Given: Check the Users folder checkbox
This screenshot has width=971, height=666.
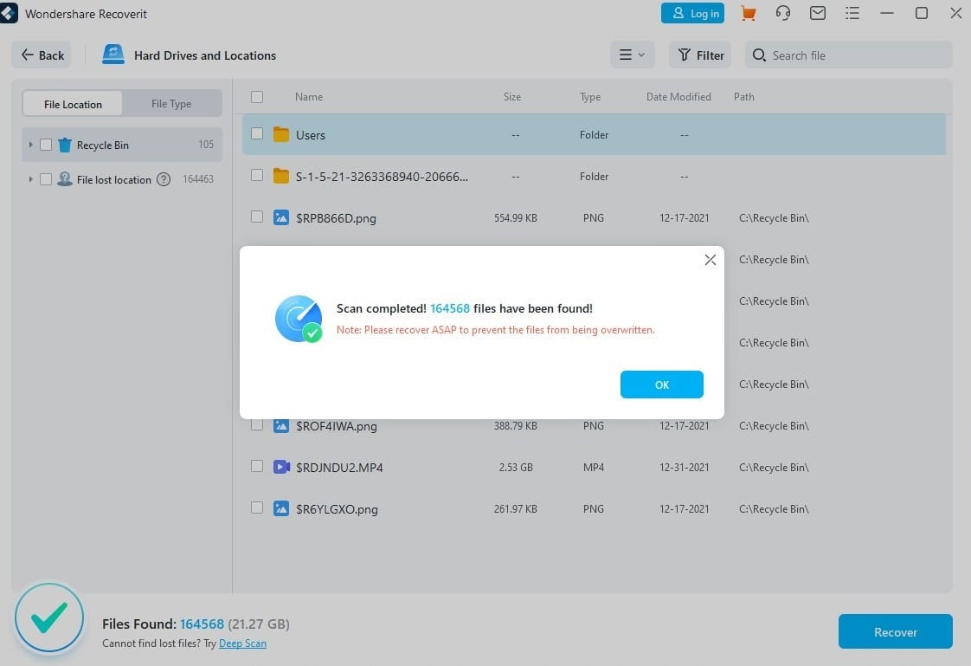Looking at the screenshot, I should tap(257, 133).
